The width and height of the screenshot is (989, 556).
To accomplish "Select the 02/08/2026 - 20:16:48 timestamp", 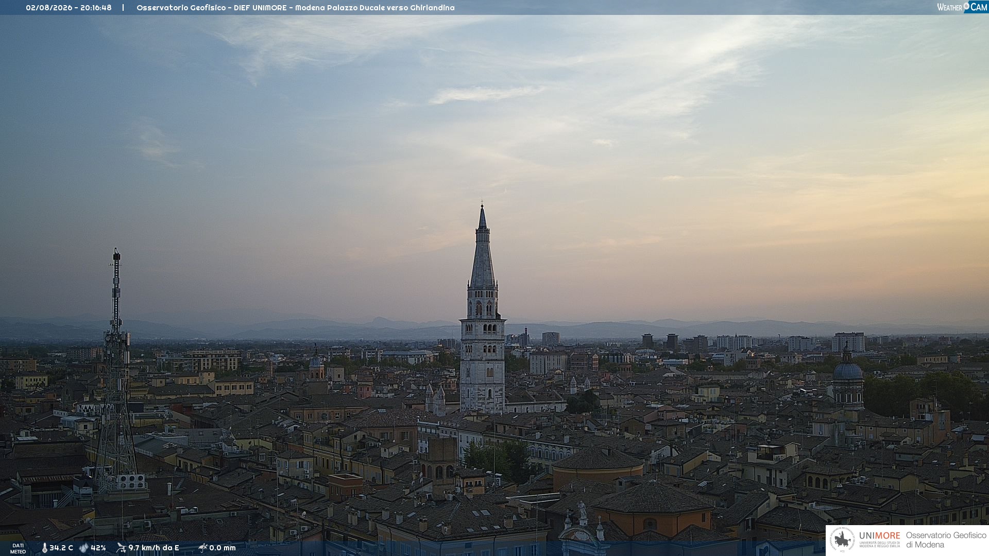I will pyautogui.click(x=69, y=8).
